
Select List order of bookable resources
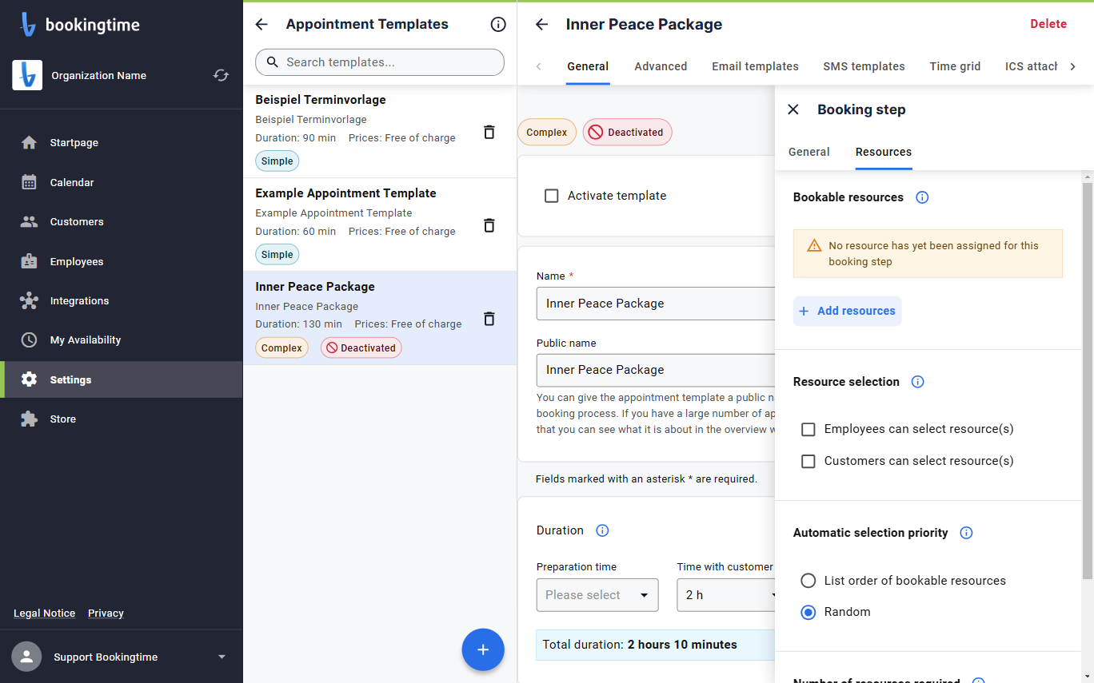[809, 581]
